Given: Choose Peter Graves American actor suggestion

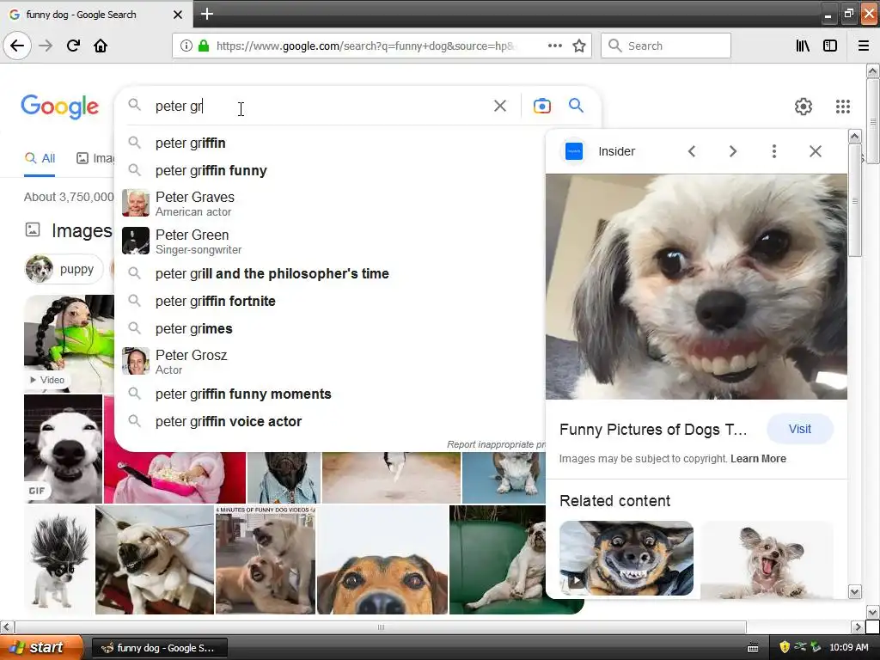Looking at the screenshot, I should (x=331, y=203).
